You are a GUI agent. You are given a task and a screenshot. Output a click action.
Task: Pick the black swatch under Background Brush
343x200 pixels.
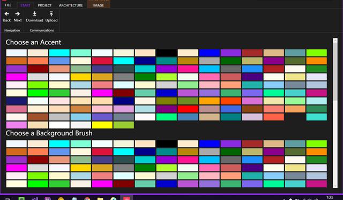[x=167, y=144]
